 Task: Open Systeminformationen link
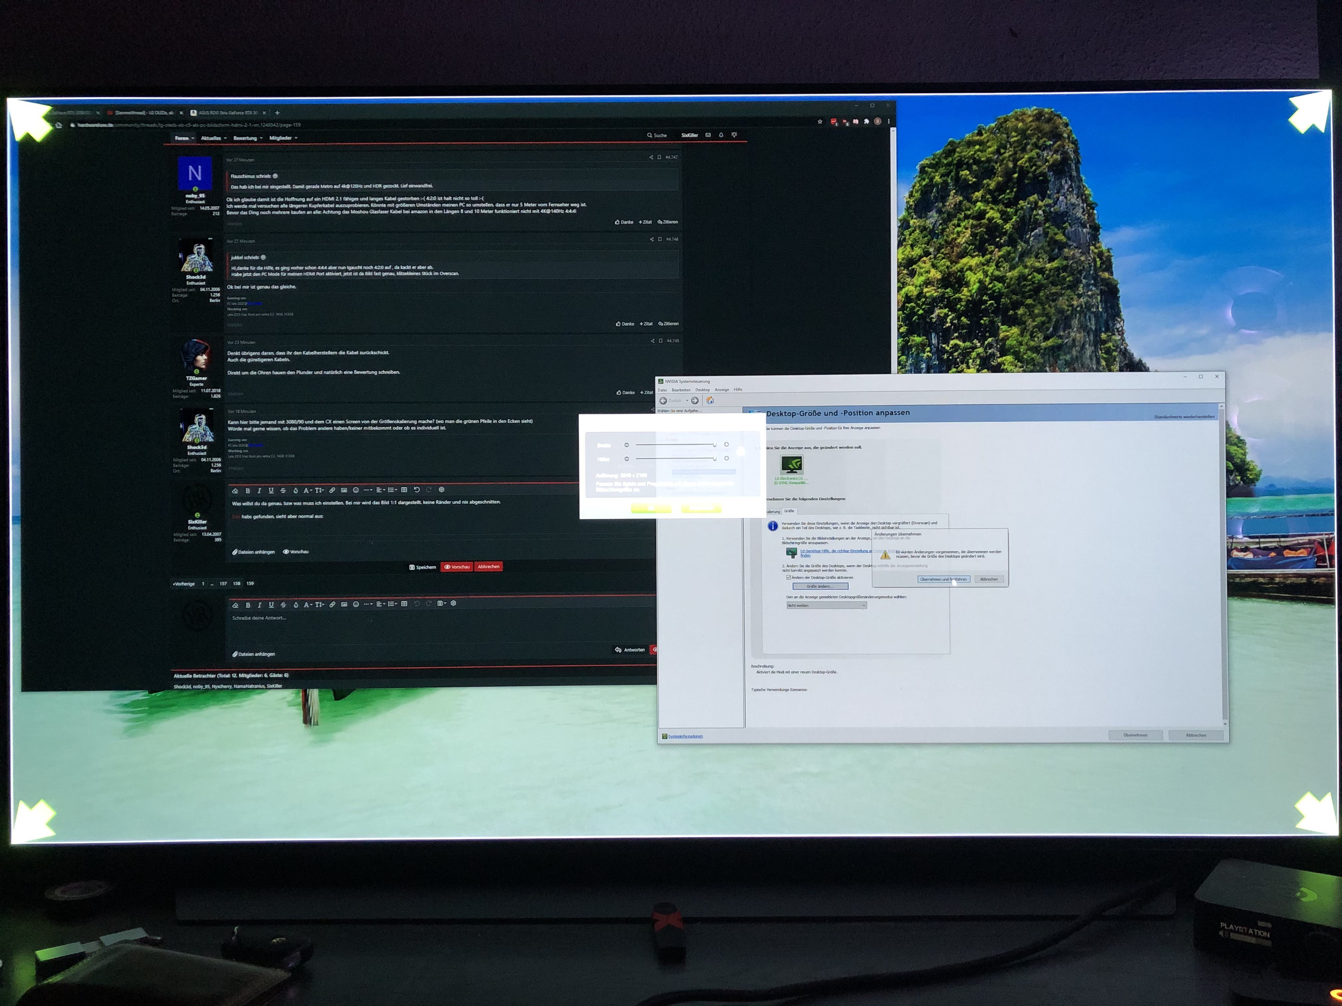coord(686,737)
